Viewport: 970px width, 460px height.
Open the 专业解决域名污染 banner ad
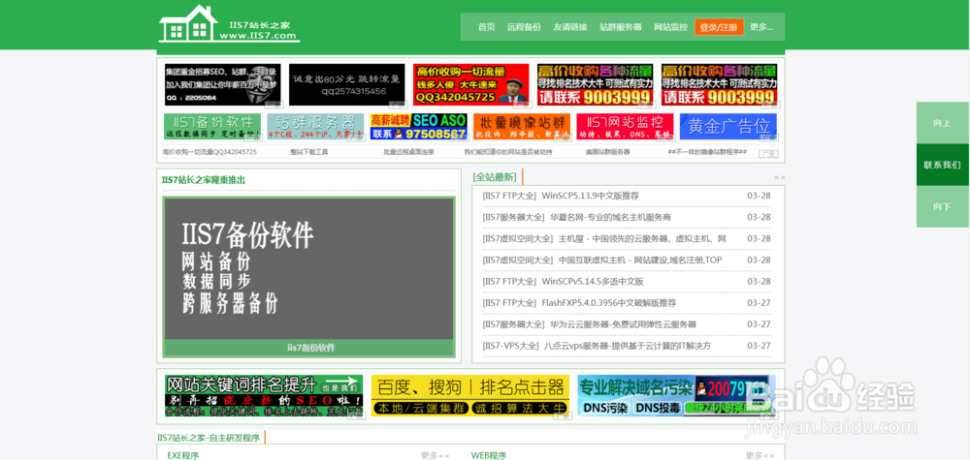pyautogui.click(x=676, y=396)
